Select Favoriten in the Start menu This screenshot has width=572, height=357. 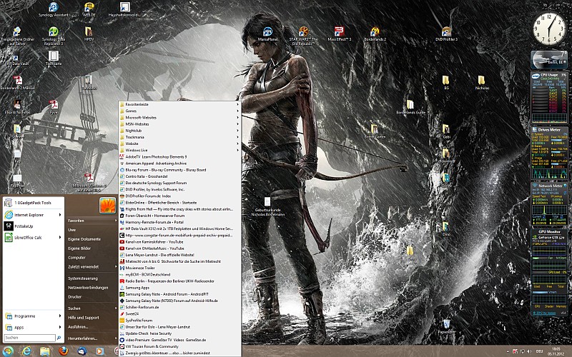[x=92, y=221]
